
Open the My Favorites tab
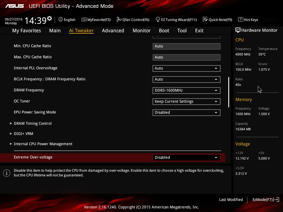click(x=27, y=31)
